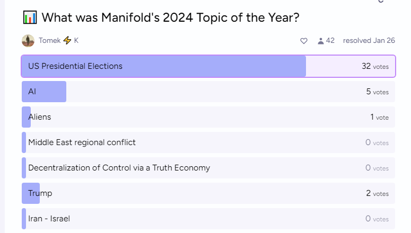The width and height of the screenshot is (411, 233).
Task: Click the poll title heading
Action: click(170, 17)
